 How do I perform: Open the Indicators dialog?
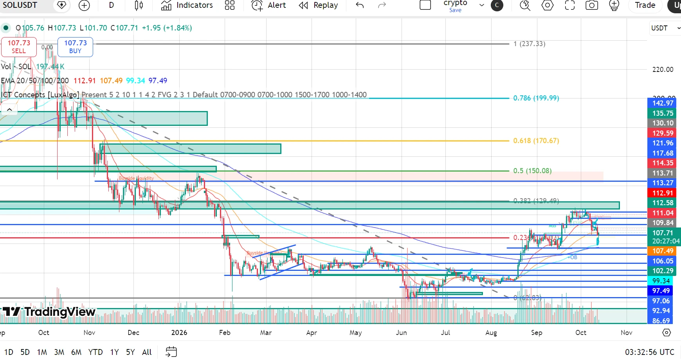(x=187, y=5)
